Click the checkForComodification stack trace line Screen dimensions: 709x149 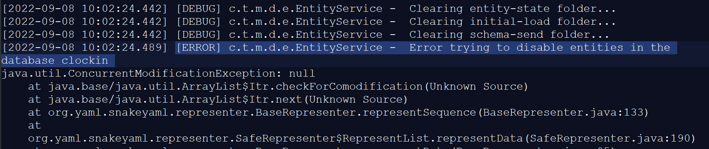pyautogui.click(x=278, y=86)
